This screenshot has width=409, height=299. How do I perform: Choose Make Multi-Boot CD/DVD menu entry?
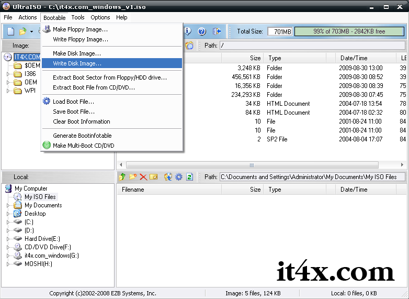(x=112, y=146)
